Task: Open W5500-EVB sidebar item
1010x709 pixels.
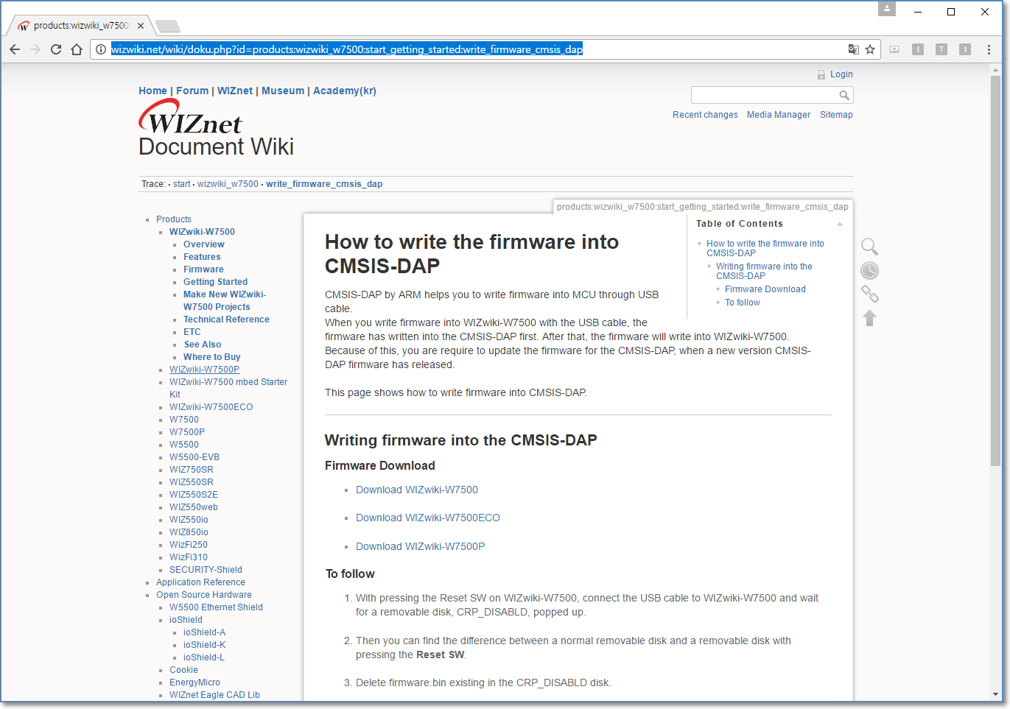Action: (x=194, y=457)
